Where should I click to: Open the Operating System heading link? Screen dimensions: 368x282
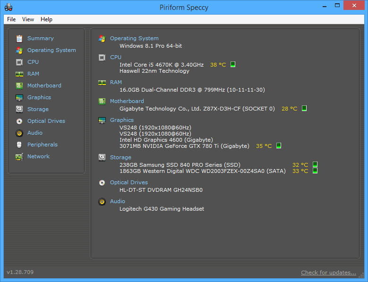point(134,38)
